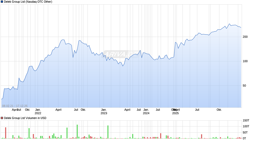Click the tallest red volume bar in early 2021
This screenshot has width=253, height=141.
click(x=6, y=133)
